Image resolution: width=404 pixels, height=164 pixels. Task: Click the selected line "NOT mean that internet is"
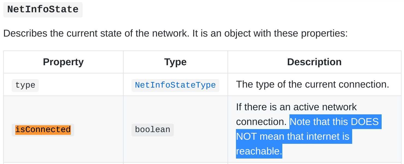coord(293,136)
